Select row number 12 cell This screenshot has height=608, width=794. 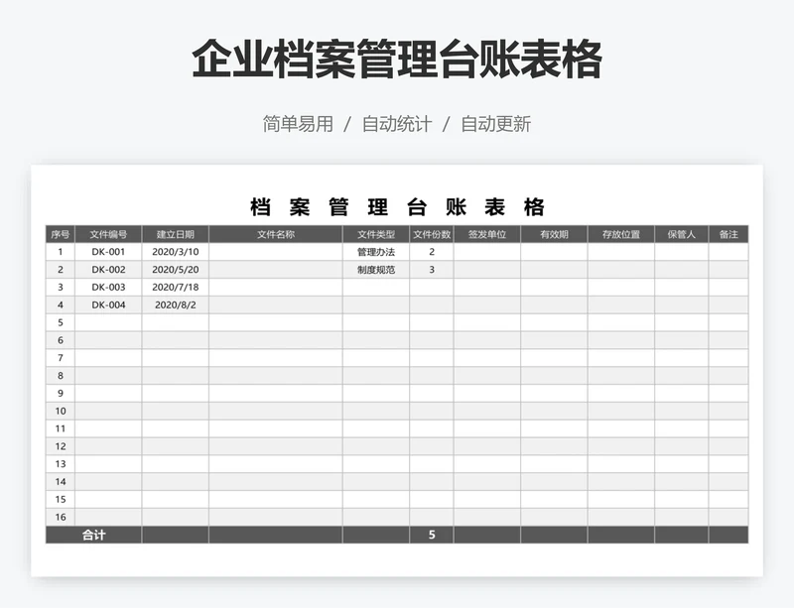point(61,446)
